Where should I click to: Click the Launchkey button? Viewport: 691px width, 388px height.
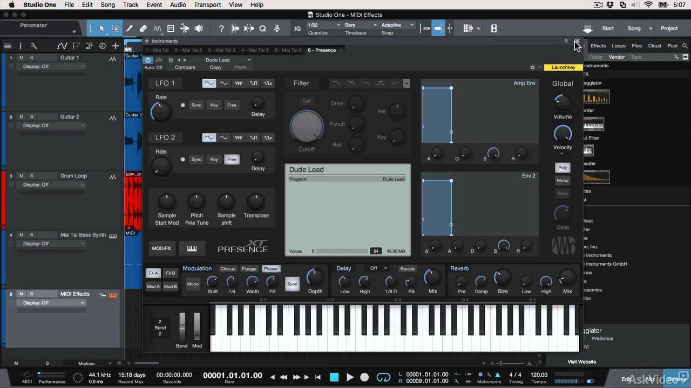[x=563, y=67]
